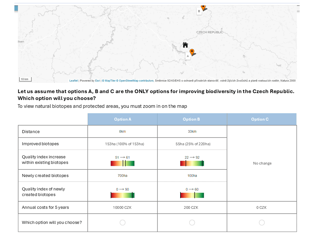Click orange map pin at top near B

[x=203, y=7]
